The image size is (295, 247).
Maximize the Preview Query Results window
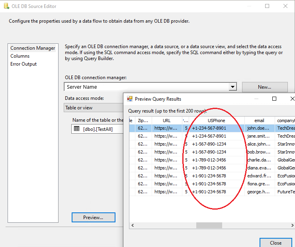(x=274, y=99)
